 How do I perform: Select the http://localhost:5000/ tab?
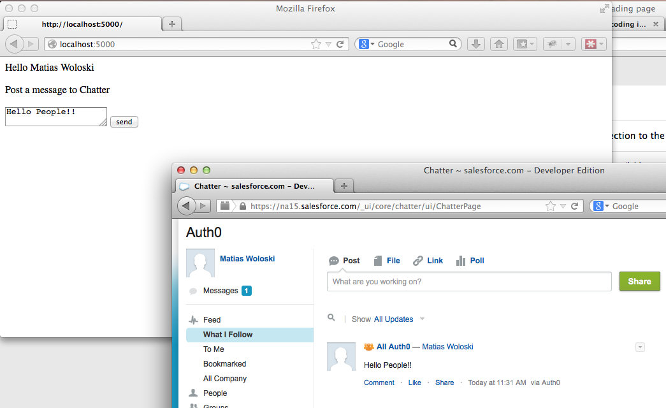[82, 24]
